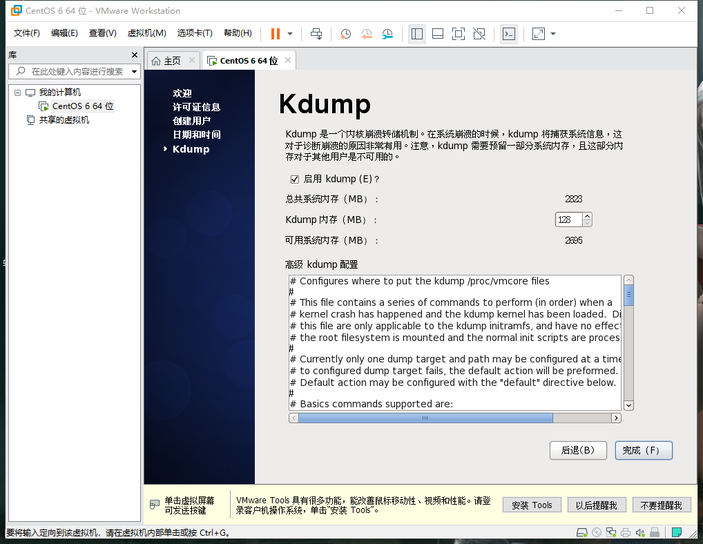
Task: Toggle the thumbnail bar view icon
Action: (438, 34)
